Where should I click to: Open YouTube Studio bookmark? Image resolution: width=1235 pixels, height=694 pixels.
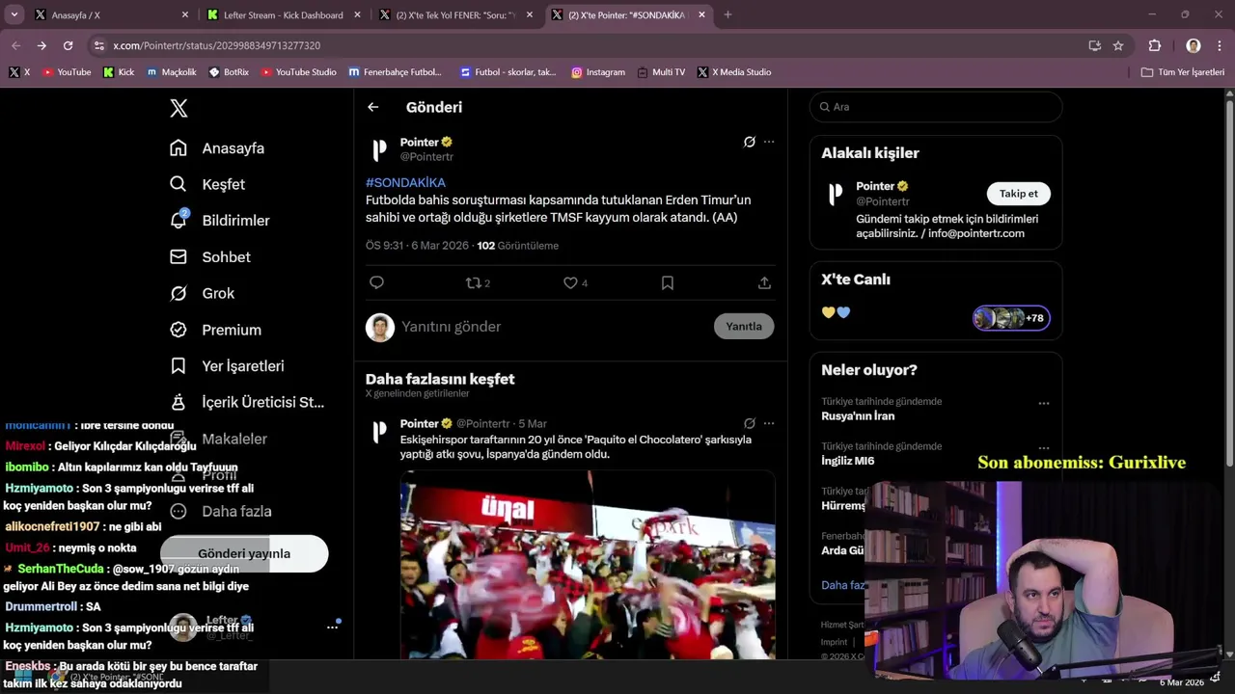(x=299, y=72)
